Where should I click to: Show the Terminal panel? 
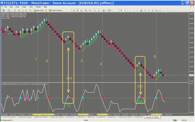coord(27,10)
